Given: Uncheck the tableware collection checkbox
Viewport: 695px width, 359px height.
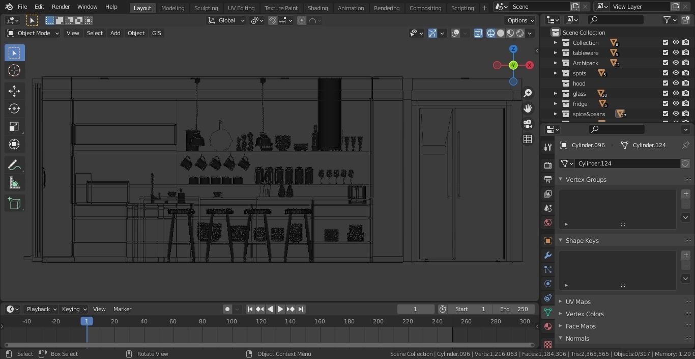Looking at the screenshot, I should (x=665, y=53).
